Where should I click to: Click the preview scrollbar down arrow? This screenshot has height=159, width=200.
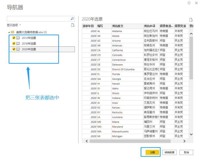coord(191,134)
